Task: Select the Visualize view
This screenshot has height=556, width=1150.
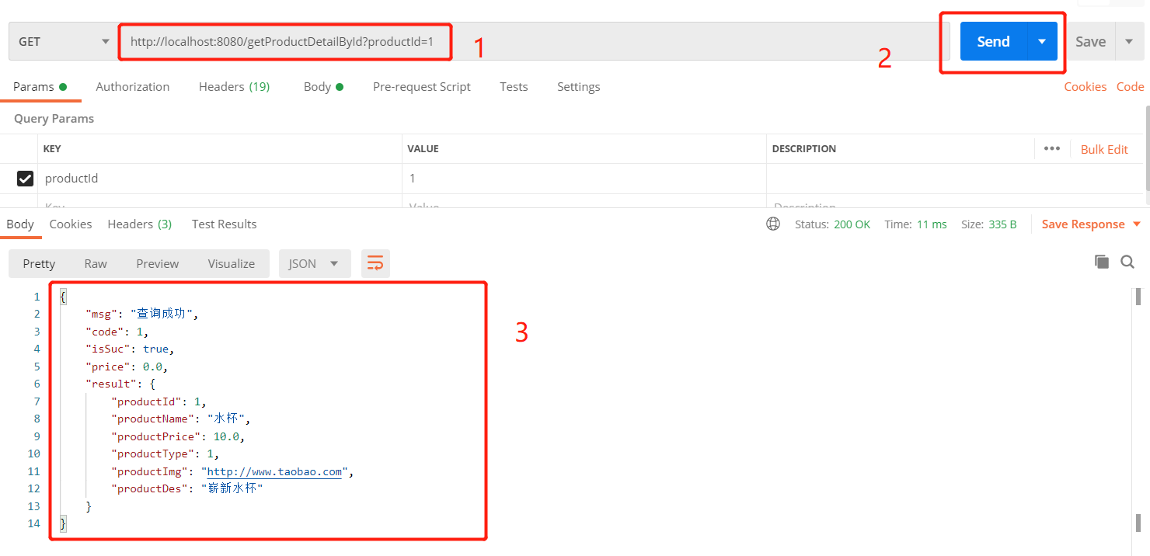Action: 232,264
